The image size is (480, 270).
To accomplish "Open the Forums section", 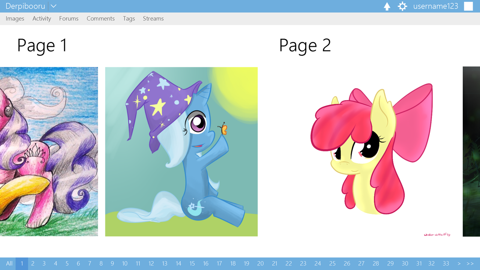I will [69, 18].
